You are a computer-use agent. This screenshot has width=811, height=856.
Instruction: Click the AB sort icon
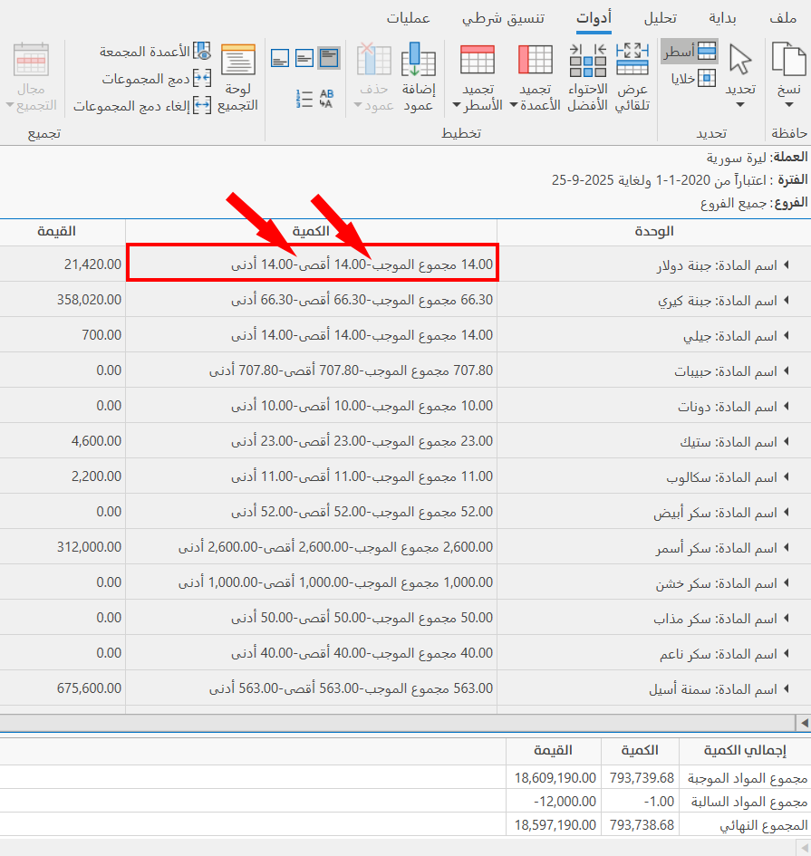(326, 98)
